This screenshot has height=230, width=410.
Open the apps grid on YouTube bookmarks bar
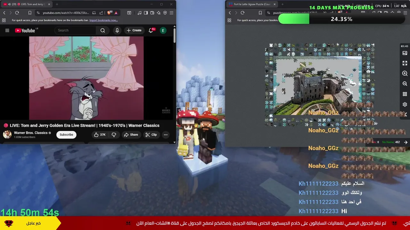click(4, 20)
